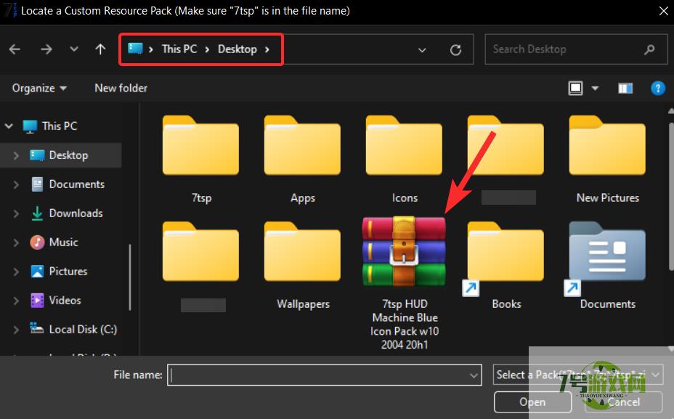Toggle the preview pane
Screen dimensions: 674x419
coord(625,89)
